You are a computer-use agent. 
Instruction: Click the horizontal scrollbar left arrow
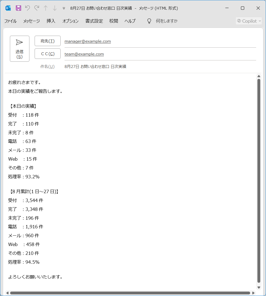point(7,293)
